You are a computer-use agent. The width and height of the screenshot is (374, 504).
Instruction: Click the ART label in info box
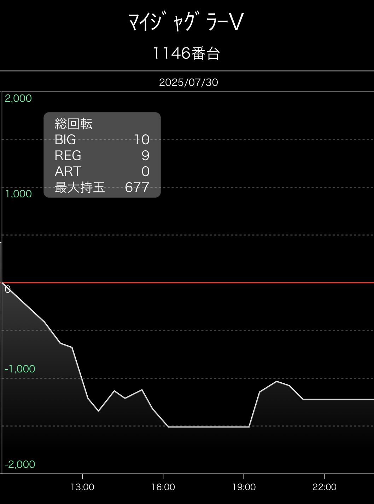[68, 172]
